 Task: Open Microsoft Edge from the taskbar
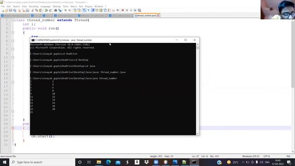click(108, 162)
